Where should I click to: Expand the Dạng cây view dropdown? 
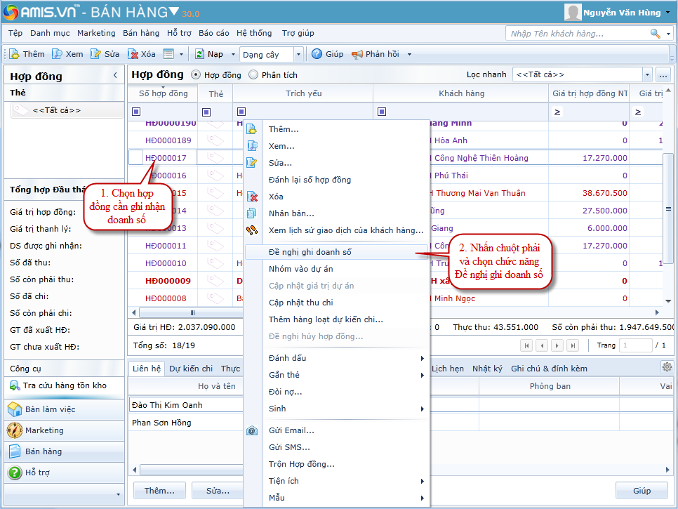click(x=298, y=54)
